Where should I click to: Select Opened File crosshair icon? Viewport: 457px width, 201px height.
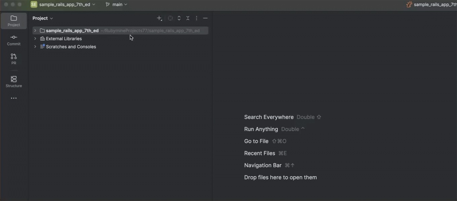tap(170, 18)
